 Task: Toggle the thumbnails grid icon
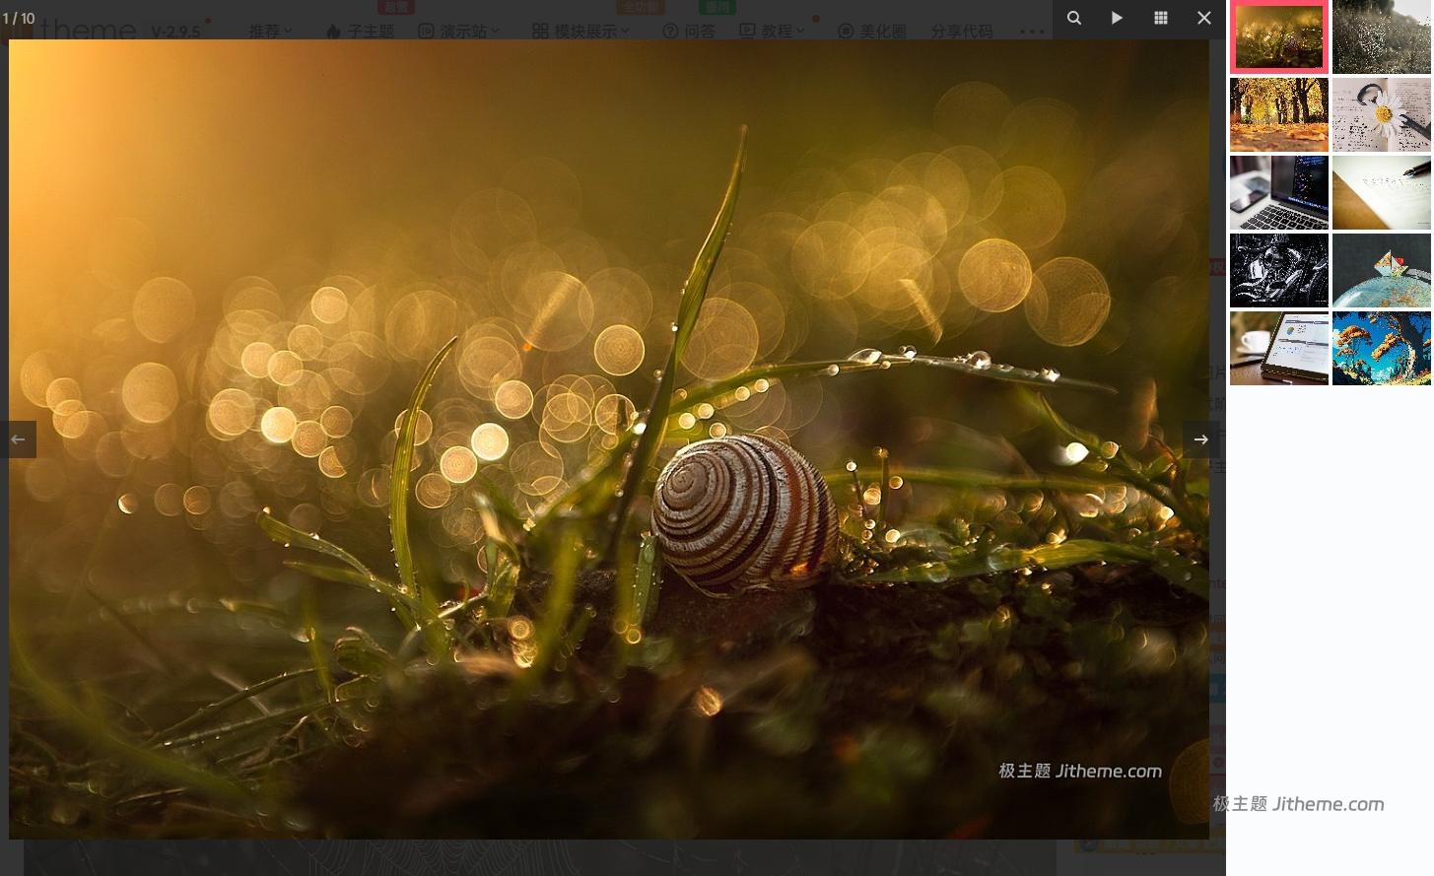[x=1161, y=18]
